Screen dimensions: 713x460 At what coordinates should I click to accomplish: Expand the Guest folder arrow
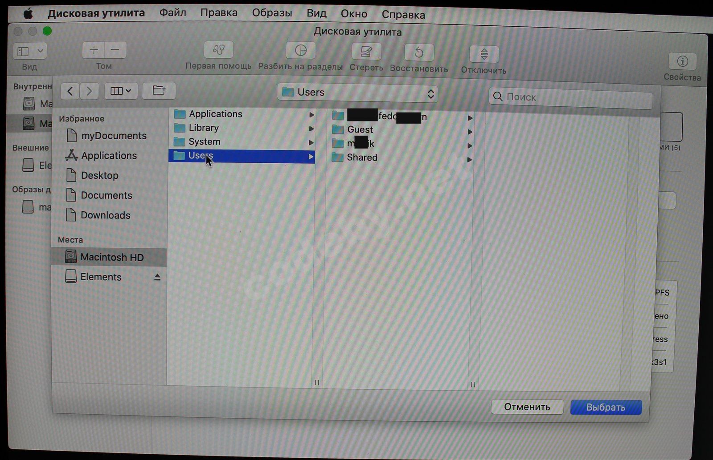tap(470, 132)
